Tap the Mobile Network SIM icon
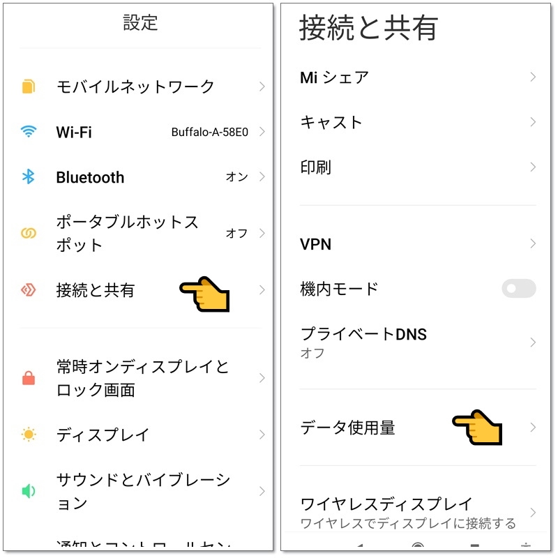Viewport: 558px width, 558px height. [28, 86]
